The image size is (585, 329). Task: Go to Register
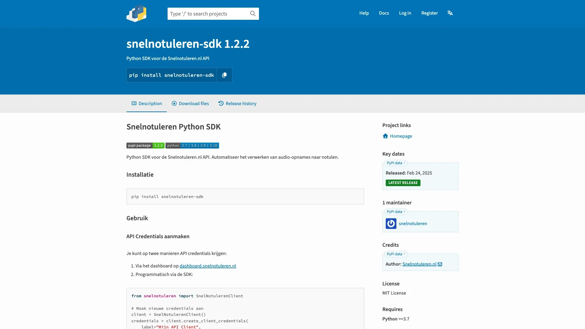click(x=430, y=13)
